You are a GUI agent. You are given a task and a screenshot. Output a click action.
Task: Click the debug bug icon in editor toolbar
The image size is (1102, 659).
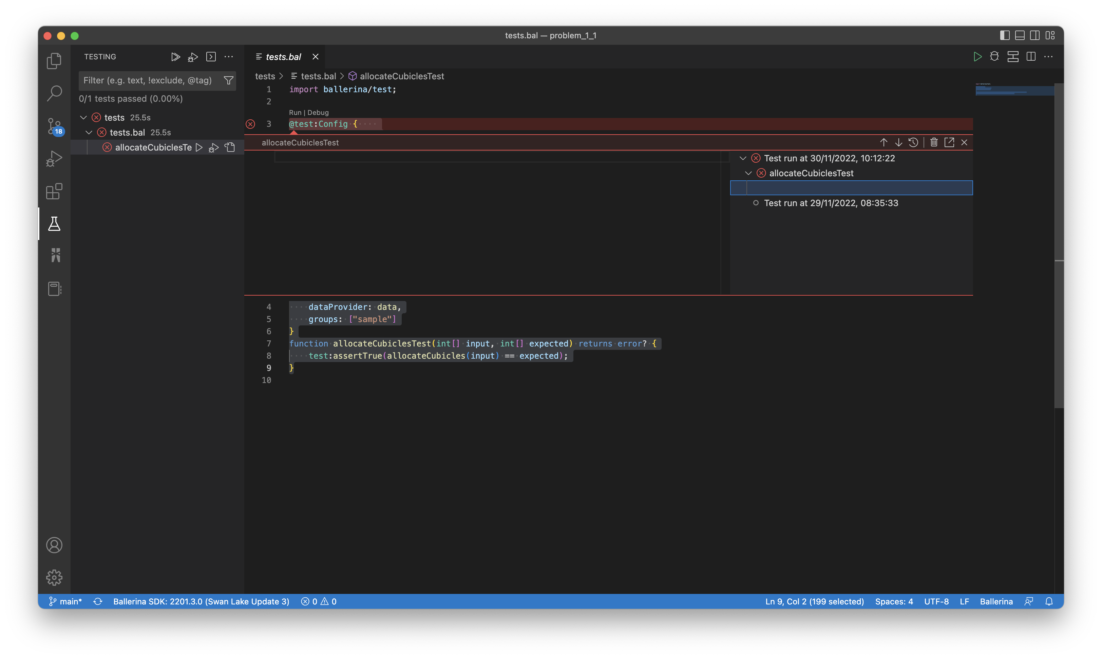click(994, 57)
